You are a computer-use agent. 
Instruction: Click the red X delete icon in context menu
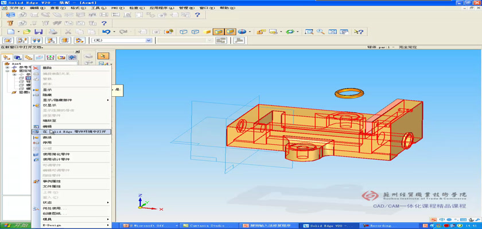(x=36, y=68)
